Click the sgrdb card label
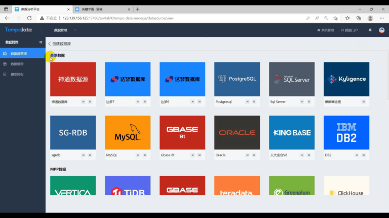The image size is (389, 218). (x=56, y=155)
